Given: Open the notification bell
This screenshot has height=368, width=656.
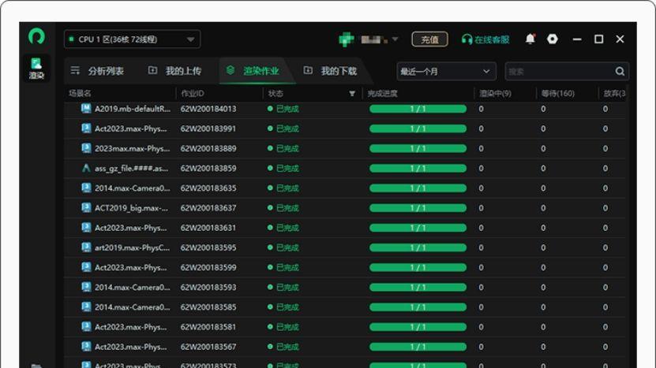Looking at the screenshot, I should point(530,39).
